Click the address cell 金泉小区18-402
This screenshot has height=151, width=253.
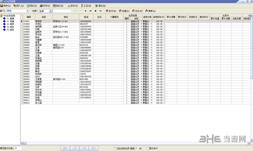coord(66,26)
